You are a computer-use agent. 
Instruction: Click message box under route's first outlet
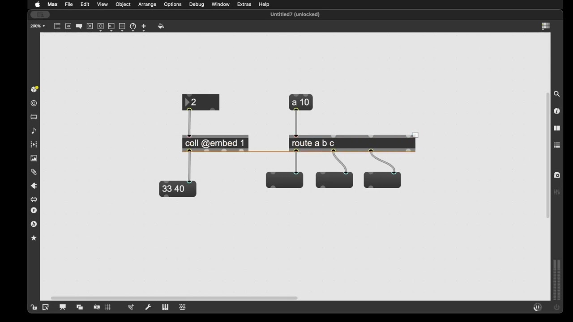(x=285, y=180)
